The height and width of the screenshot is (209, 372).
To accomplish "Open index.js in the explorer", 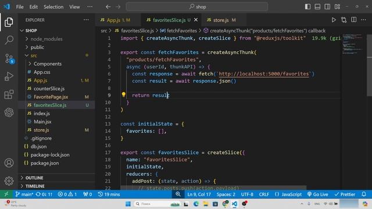I will (56, 114).
